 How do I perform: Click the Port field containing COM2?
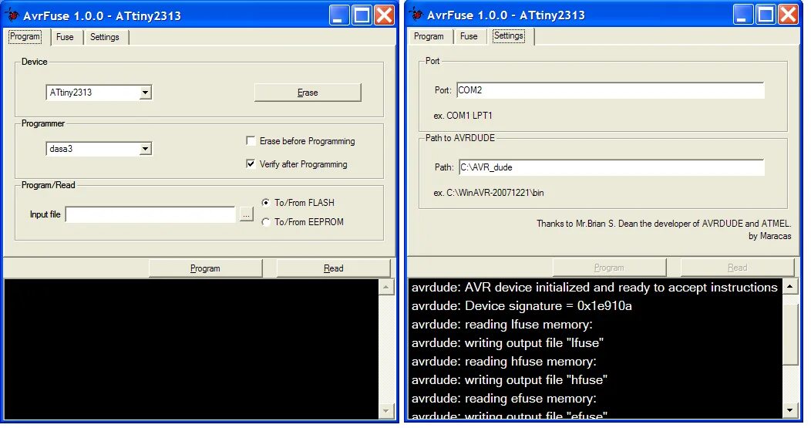pyautogui.click(x=611, y=90)
